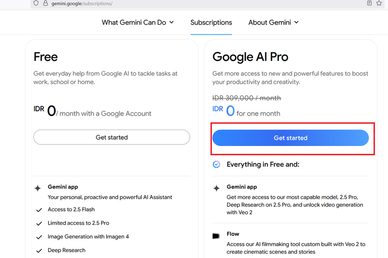Click checkmark next to Deep Research
The width and height of the screenshot is (388, 258).
click(x=39, y=251)
